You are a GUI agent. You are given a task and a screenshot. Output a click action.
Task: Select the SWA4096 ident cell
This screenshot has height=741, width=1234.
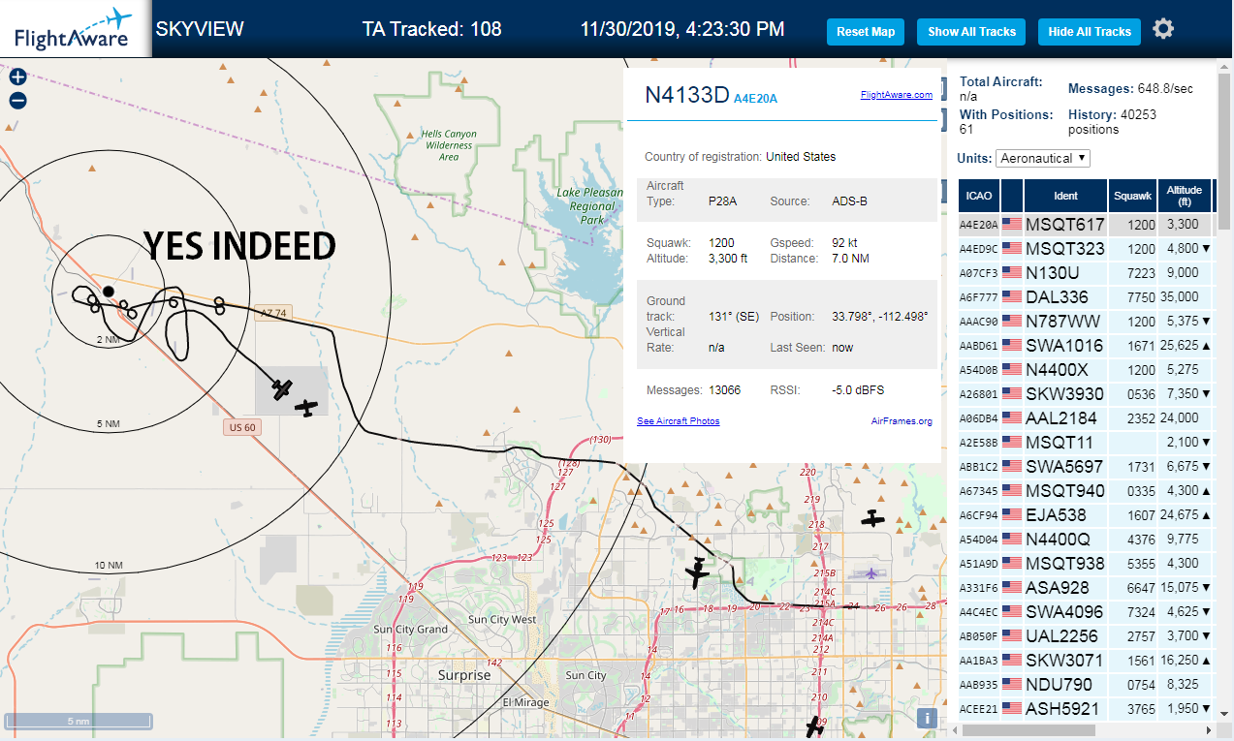pos(1065,611)
